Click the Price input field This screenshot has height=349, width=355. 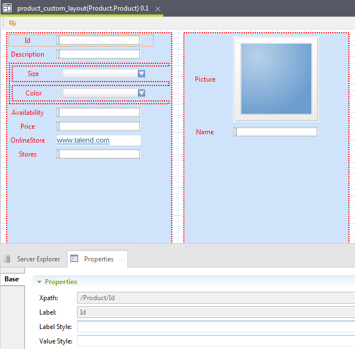(x=99, y=127)
